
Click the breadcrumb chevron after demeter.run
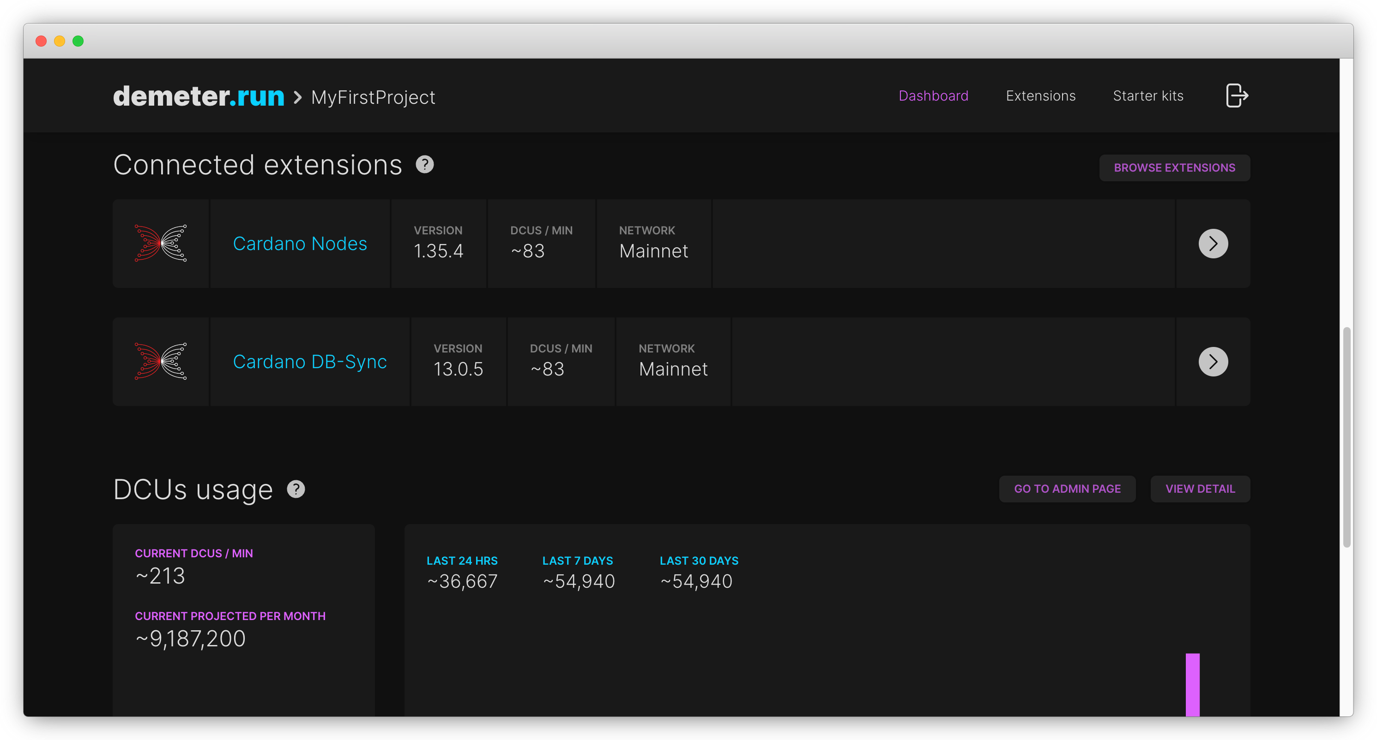297,98
